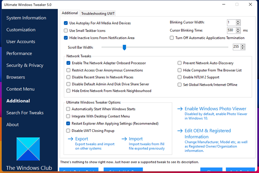Open Search For Tweaks section
The height and width of the screenshot is (173, 259).
25,112
